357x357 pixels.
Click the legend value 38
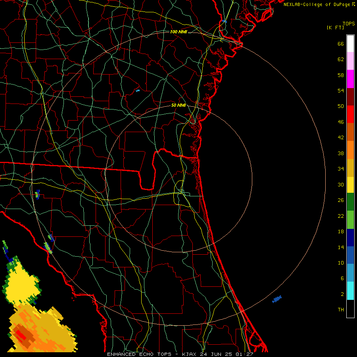pyautogui.click(x=341, y=154)
